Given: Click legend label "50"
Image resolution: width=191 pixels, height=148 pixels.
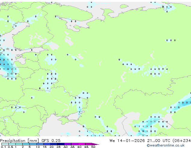Looking at the screenshot, I should click(x=93, y=147).
